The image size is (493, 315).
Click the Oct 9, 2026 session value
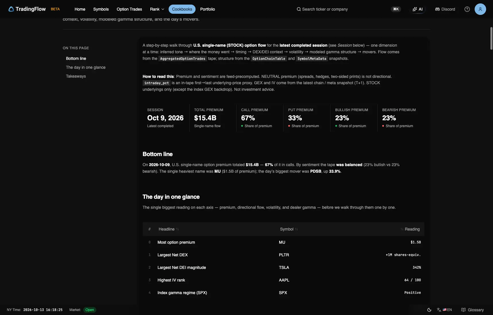(165, 118)
